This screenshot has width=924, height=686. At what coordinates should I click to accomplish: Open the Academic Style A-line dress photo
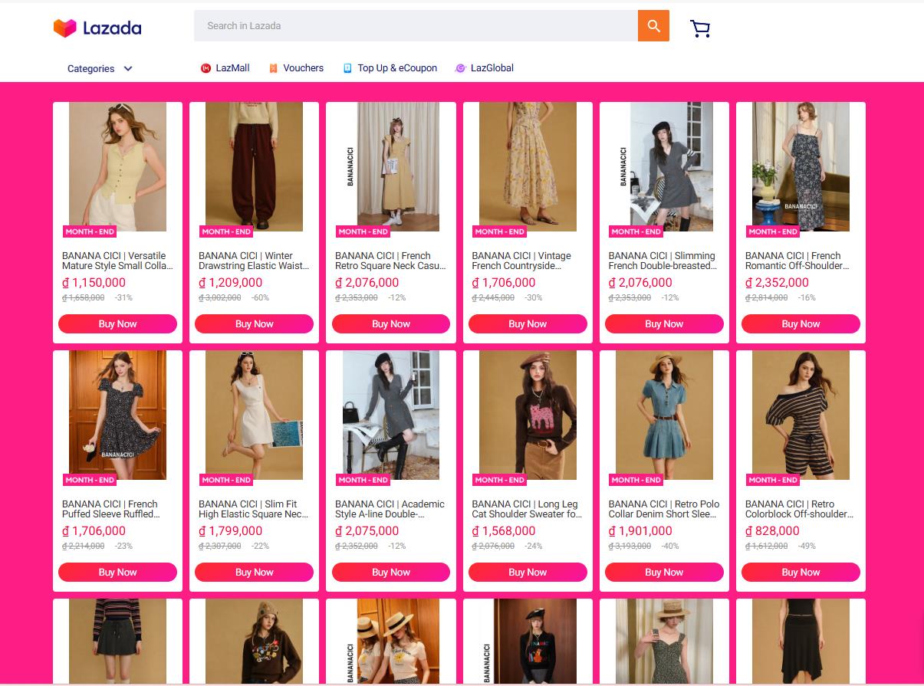coord(391,415)
